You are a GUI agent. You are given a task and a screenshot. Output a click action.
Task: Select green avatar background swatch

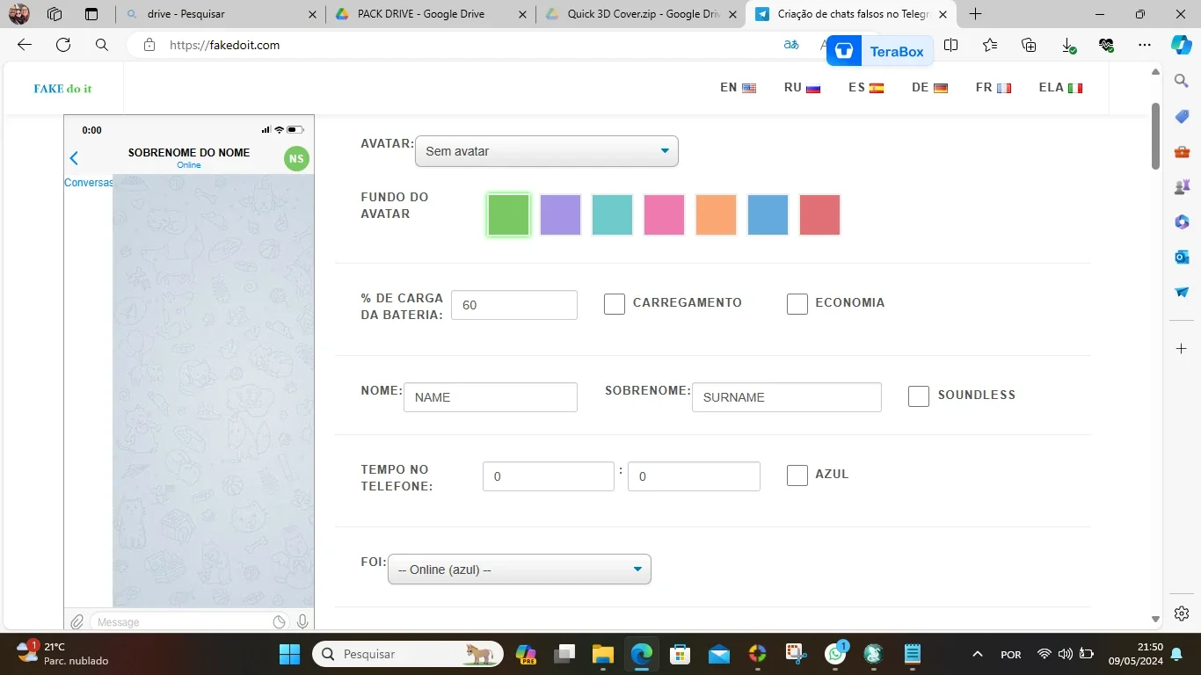pyautogui.click(x=509, y=215)
